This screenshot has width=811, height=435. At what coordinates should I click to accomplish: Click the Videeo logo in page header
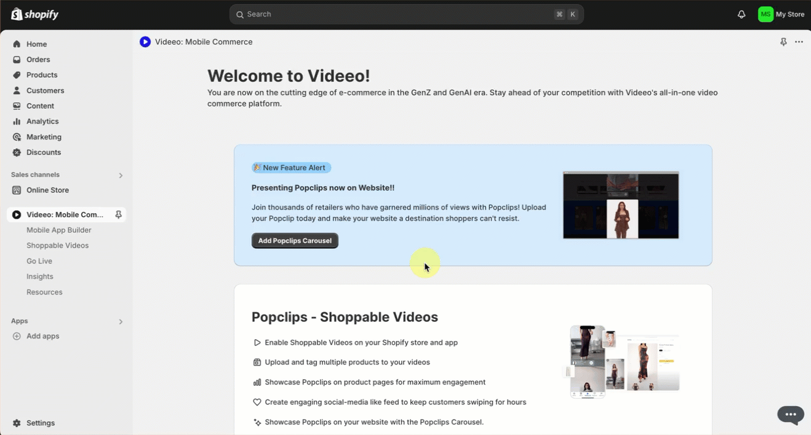tap(145, 42)
